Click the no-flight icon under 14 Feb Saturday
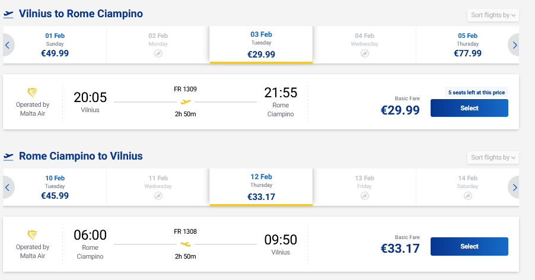The height and width of the screenshot is (280, 535). coord(467,196)
